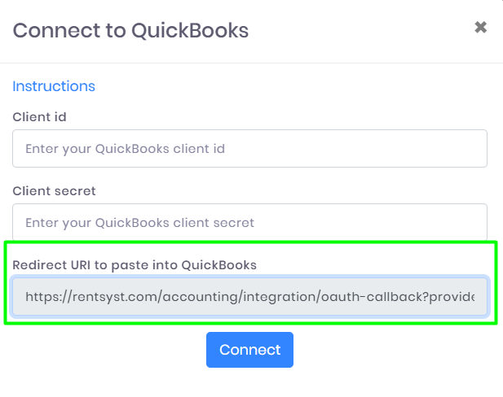
Task: Click the "Connect to QuickBooks" dialog title
Action: pos(130,31)
